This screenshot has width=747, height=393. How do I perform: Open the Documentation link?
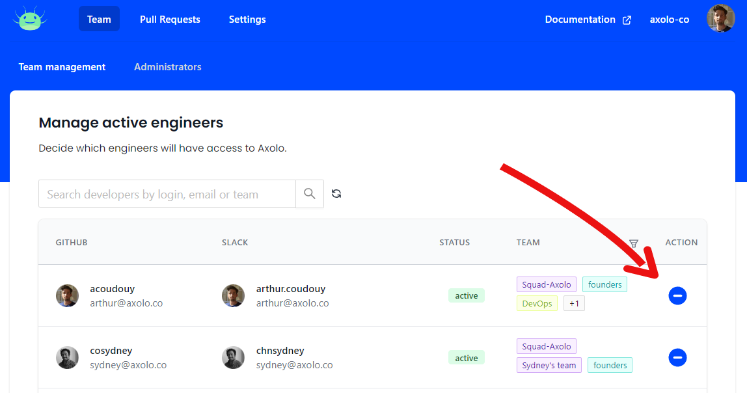pyautogui.click(x=580, y=20)
